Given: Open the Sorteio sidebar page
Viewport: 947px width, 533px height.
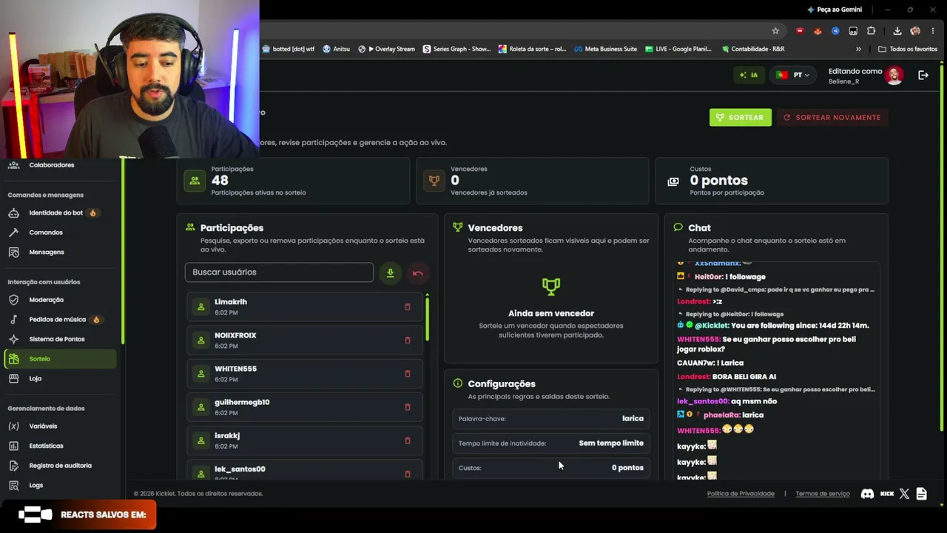Looking at the screenshot, I should (x=61, y=359).
